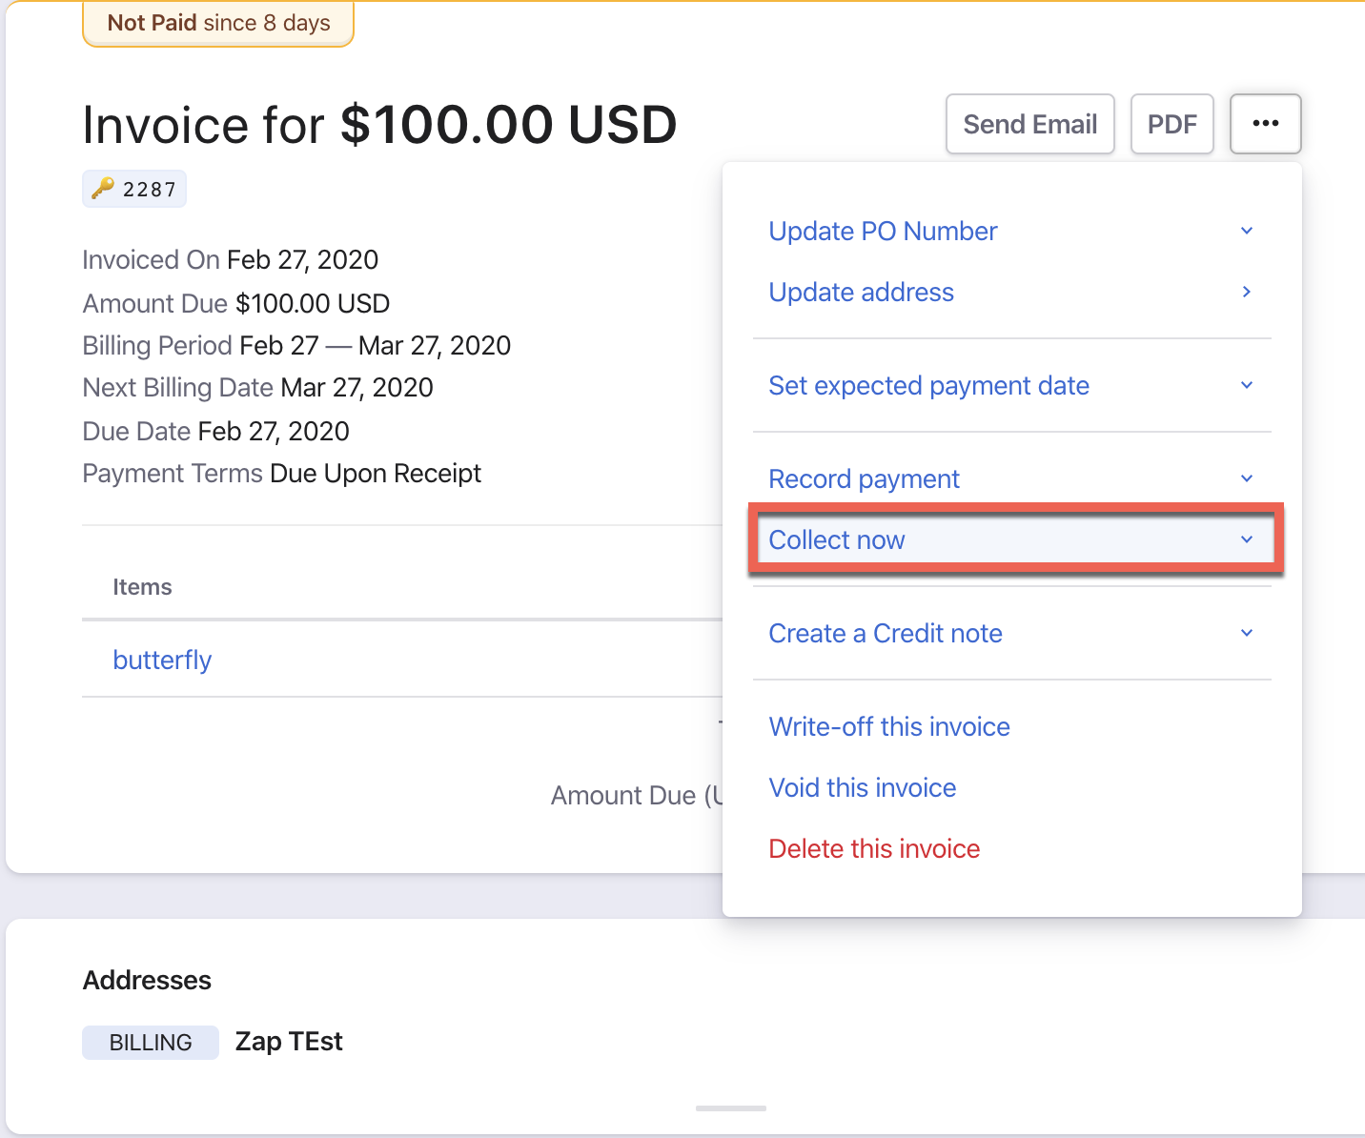Select Update PO Number menu option
The image size is (1365, 1138).
(x=883, y=231)
